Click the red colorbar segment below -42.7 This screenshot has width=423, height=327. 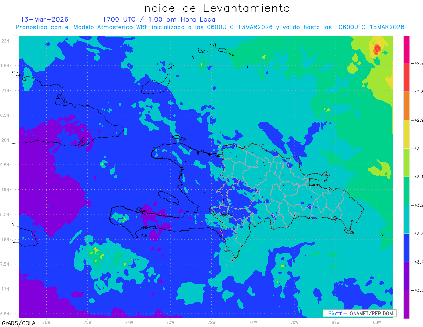point(406,78)
